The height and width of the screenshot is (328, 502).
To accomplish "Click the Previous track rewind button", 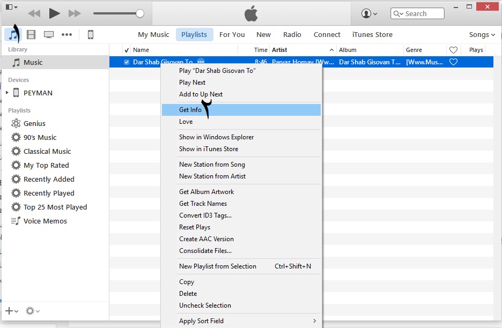I will coord(34,13).
